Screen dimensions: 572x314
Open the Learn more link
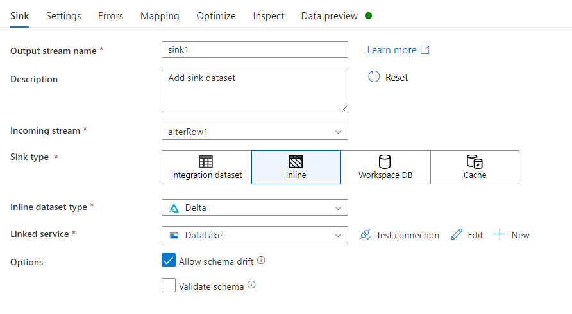coord(392,50)
